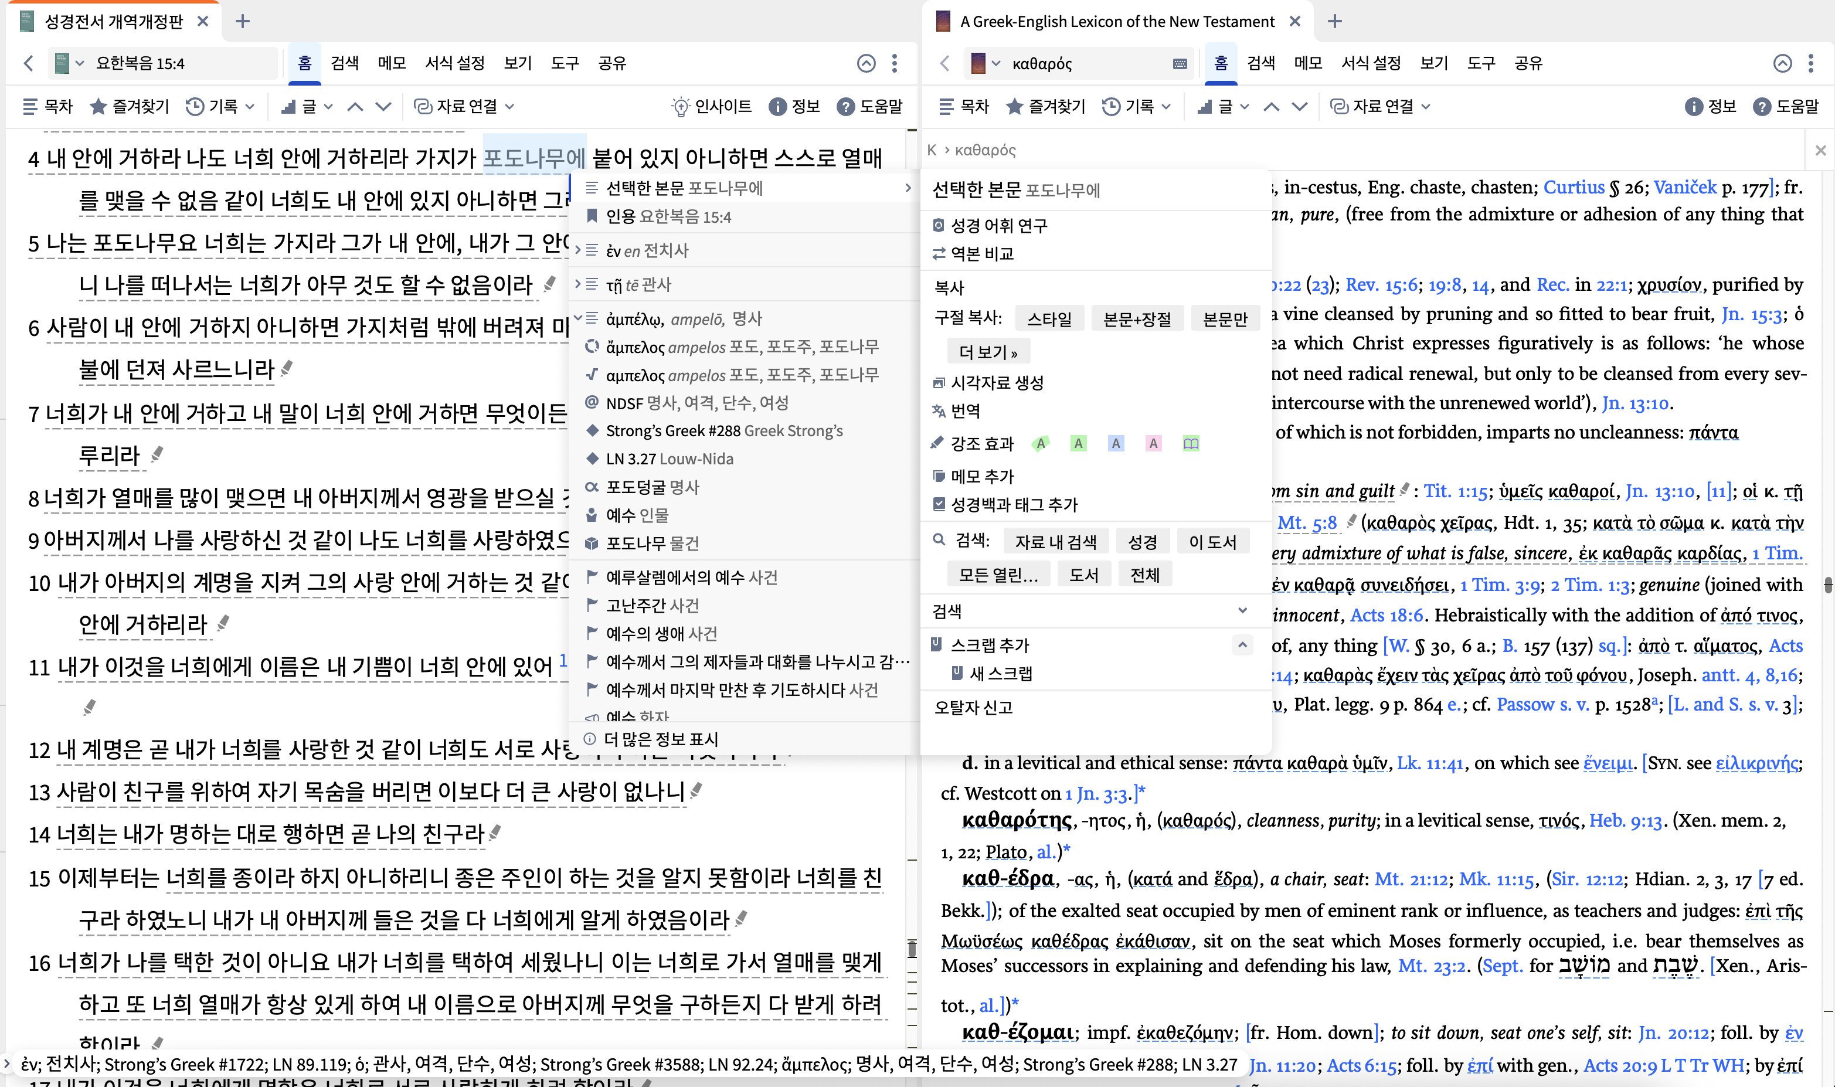Open the three-dot menu of the Bible panel
The width and height of the screenshot is (1835, 1087).
pos(895,63)
